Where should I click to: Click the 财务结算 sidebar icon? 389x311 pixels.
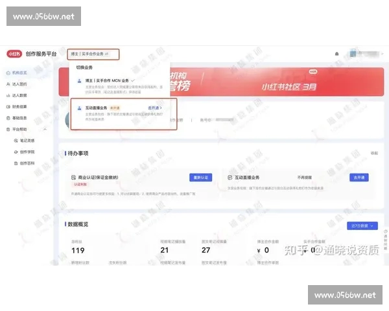click(x=8, y=107)
